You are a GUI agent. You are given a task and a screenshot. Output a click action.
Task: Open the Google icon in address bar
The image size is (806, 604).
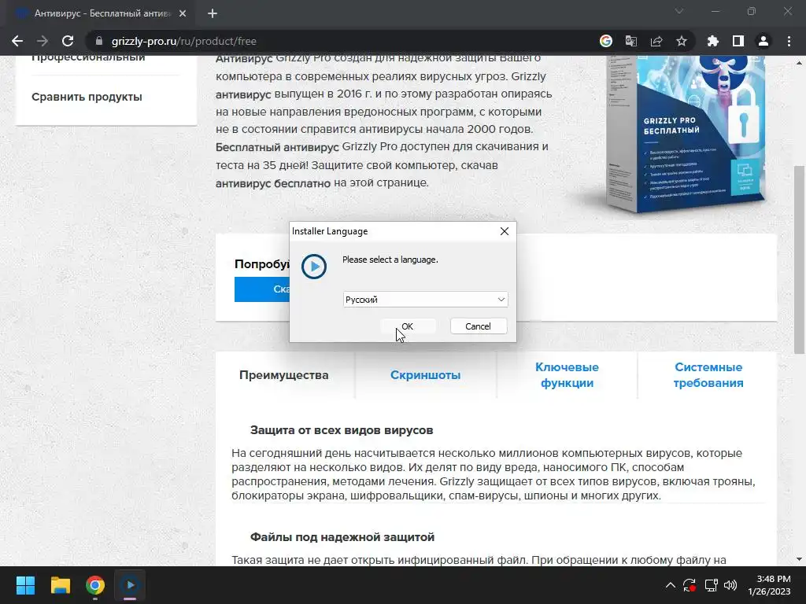(606, 41)
